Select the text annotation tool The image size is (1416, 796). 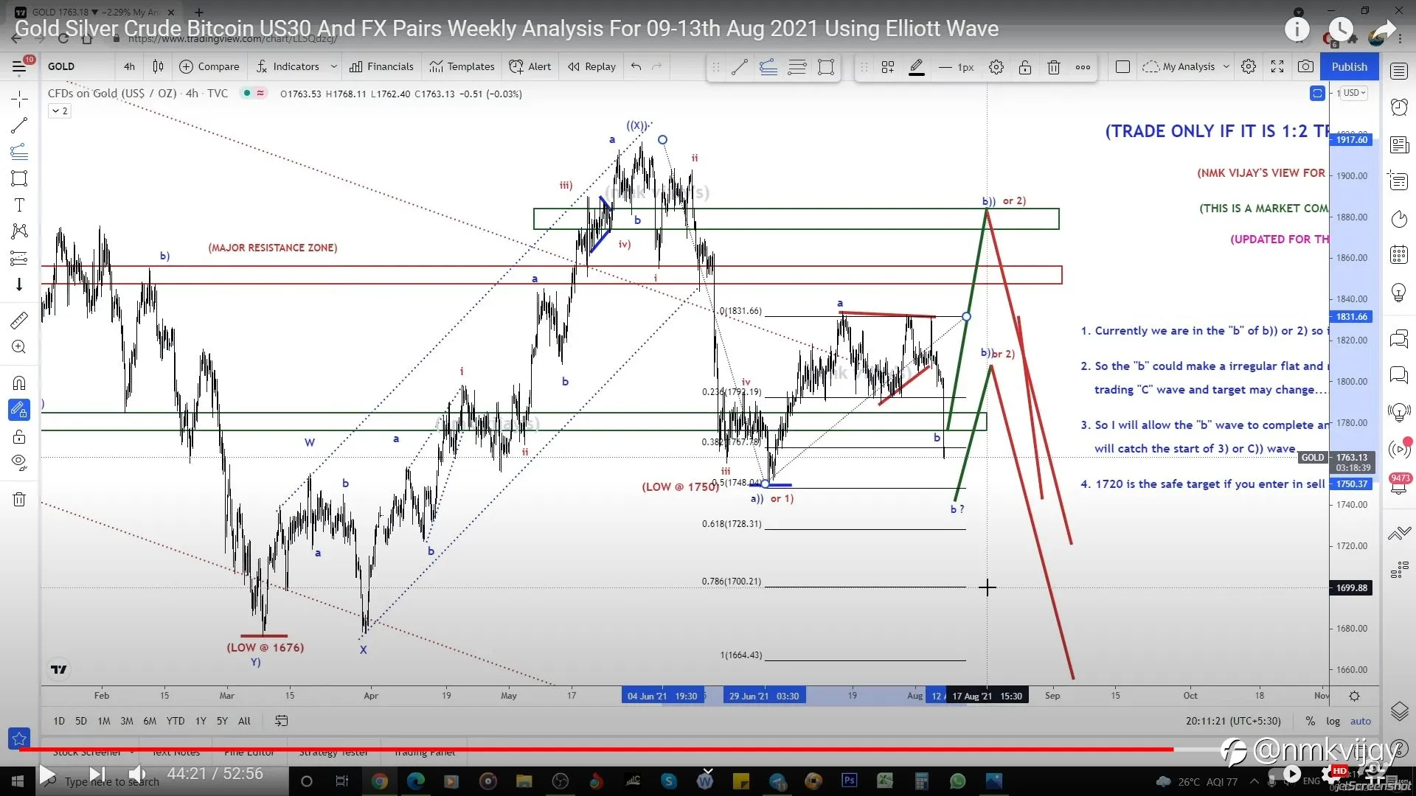(x=19, y=205)
